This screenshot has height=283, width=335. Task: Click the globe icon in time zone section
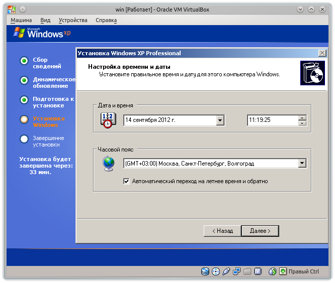click(x=108, y=164)
